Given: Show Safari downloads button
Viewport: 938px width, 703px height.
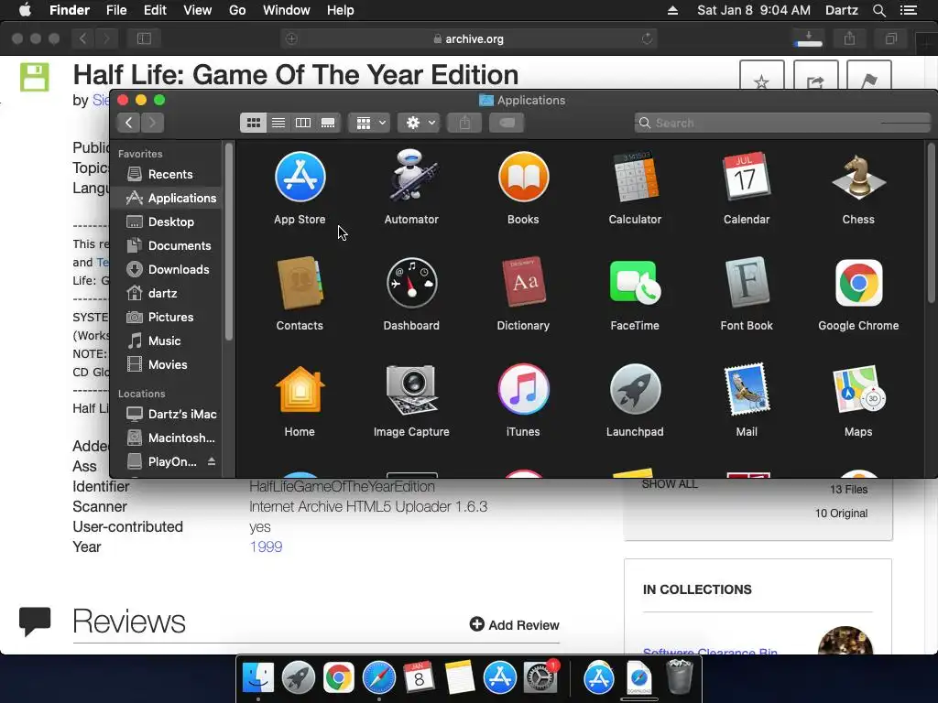Looking at the screenshot, I should click(x=809, y=38).
